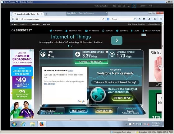Click the color quality icon in remote toolbar
This screenshot has width=174, height=134.
(119, 6)
